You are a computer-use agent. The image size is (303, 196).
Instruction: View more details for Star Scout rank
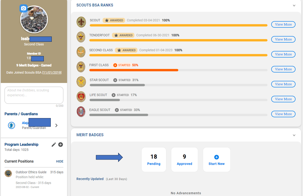coord(283,84)
